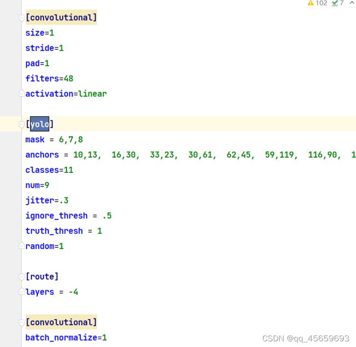Collapse the last [convolutional] section fold marker

pyautogui.click(x=21, y=323)
